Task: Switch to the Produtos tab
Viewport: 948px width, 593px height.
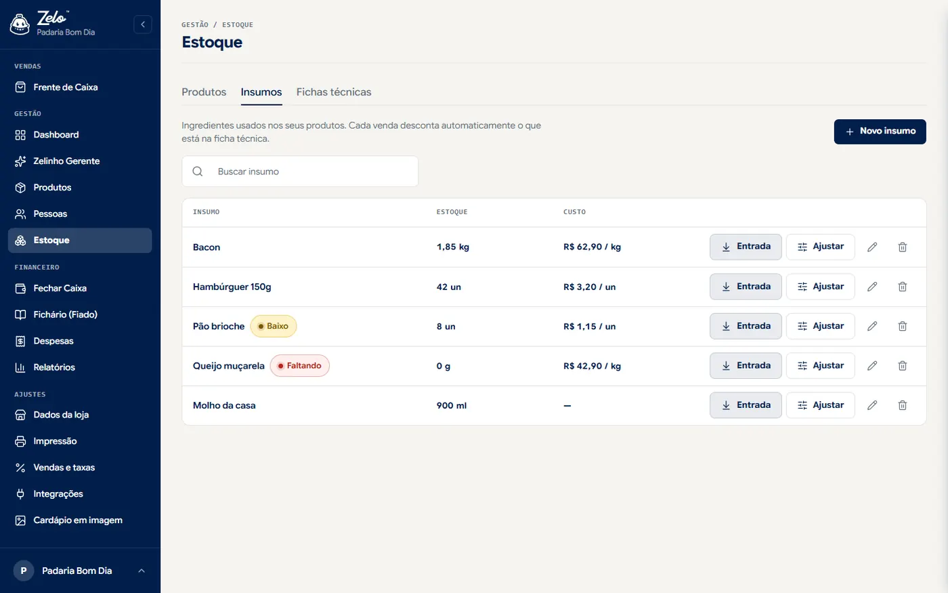Action: pos(204,92)
